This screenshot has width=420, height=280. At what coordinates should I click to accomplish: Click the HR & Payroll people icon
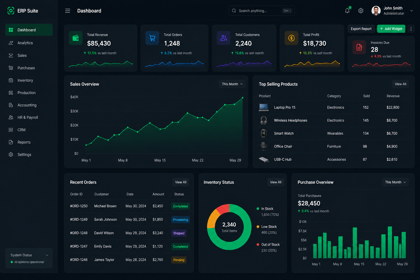[11, 117]
